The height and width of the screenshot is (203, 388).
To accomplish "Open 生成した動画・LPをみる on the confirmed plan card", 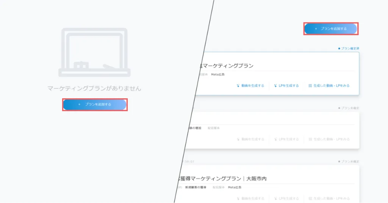I will pyautogui.click(x=331, y=86).
